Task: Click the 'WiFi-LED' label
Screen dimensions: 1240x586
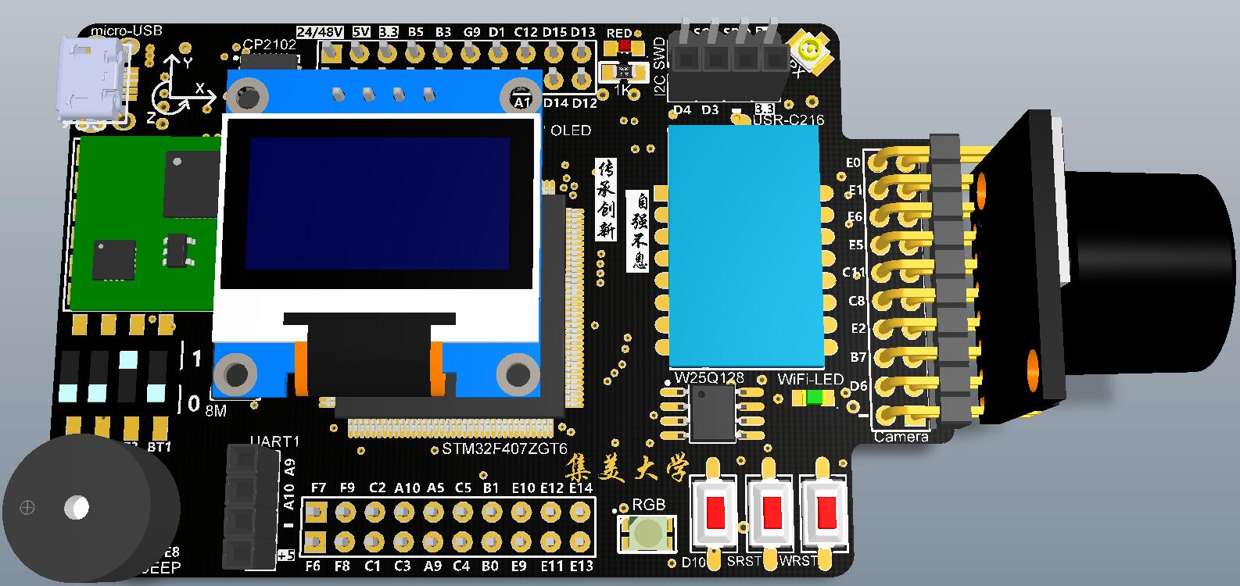Action: click(811, 380)
